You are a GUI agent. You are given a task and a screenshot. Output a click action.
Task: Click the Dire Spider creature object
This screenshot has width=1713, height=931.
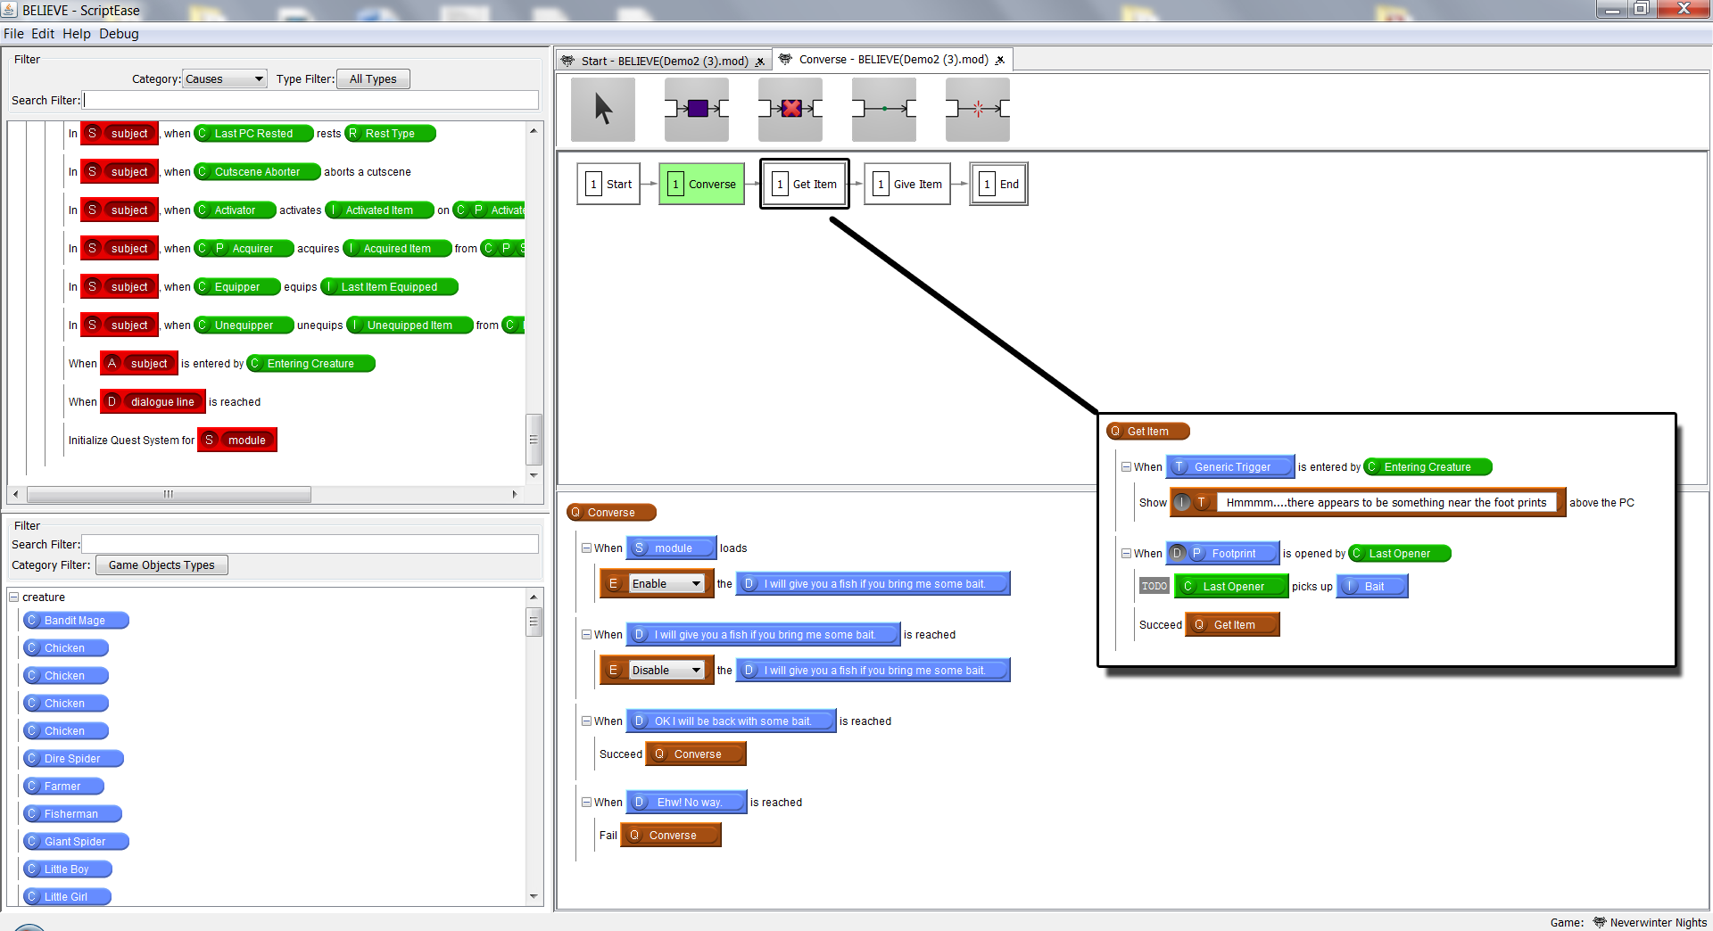(x=73, y=759)
